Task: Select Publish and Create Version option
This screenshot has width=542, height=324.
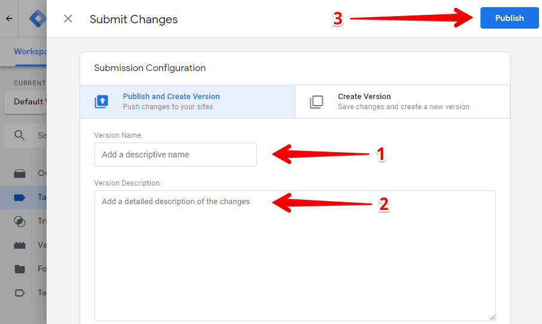Action: (x=188, y=102)
